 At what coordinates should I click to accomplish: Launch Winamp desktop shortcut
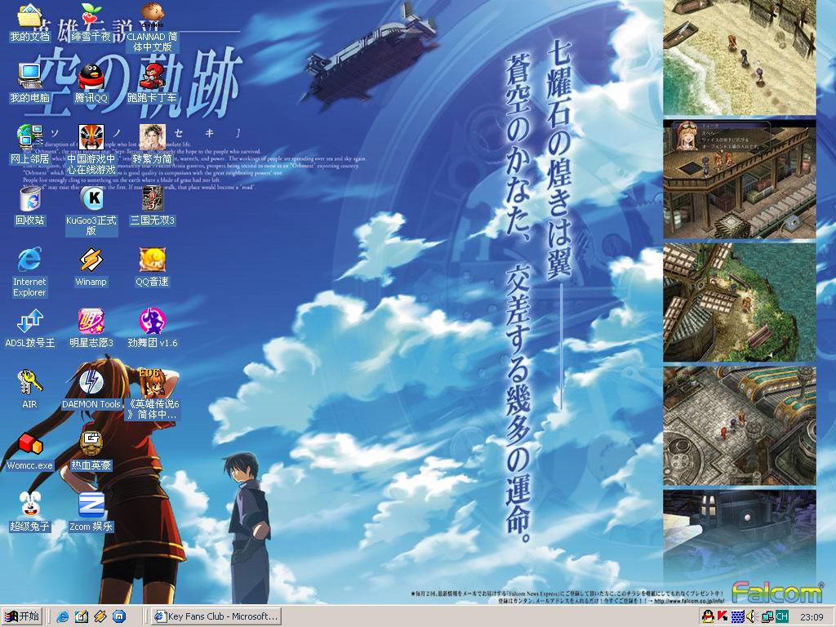tap(91, 260)
